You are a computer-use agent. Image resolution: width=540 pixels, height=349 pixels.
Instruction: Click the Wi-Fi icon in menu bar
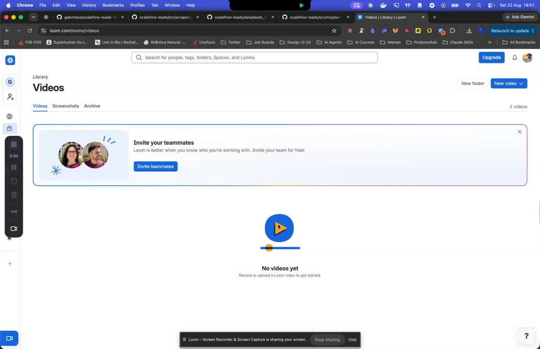[468, 5]
